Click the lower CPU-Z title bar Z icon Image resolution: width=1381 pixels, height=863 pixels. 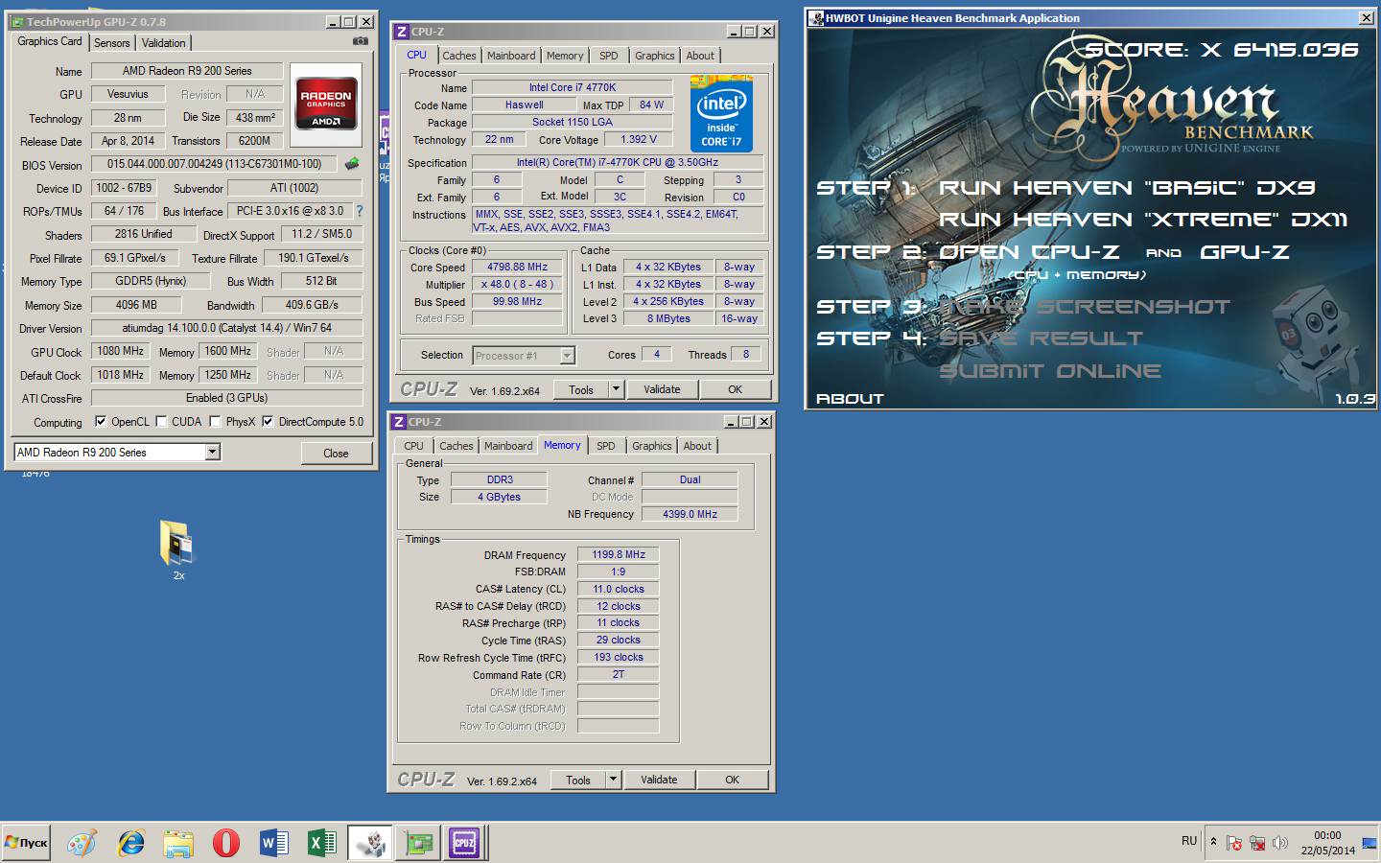click(x=399, y=422)
